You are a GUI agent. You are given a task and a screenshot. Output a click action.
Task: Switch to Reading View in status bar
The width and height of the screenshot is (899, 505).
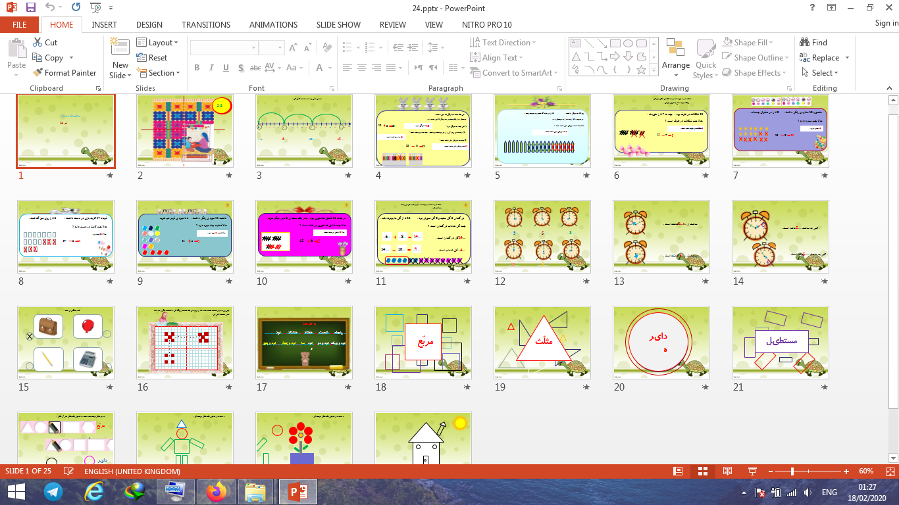[727, 471]
